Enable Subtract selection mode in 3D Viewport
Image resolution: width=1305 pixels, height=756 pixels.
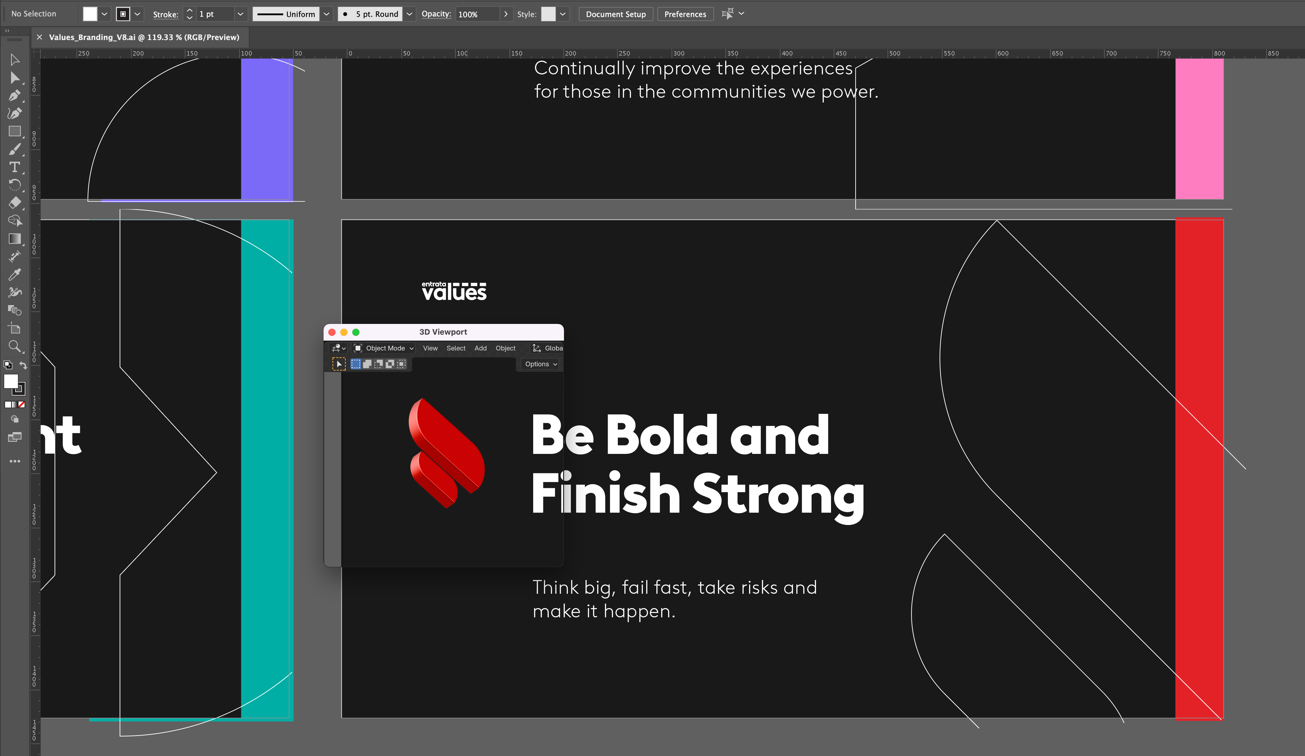pos(379,364)
